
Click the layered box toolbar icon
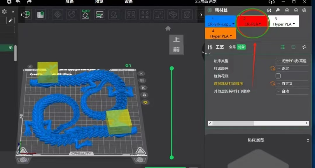pyautogui.click(x=173, y=15)
